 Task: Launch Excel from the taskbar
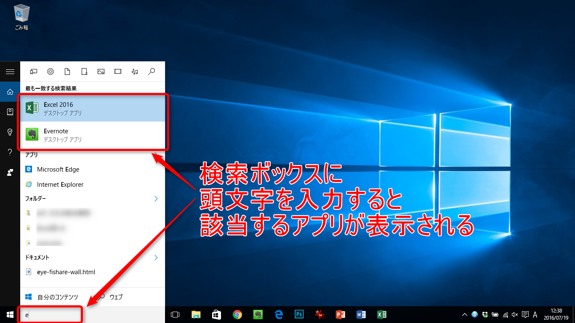[382, 315]
